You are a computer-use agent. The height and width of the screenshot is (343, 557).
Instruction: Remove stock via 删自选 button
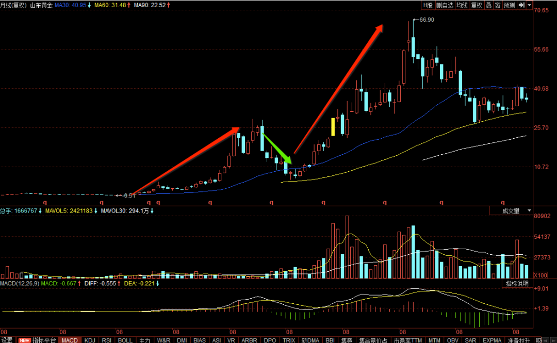pos(445,5)
